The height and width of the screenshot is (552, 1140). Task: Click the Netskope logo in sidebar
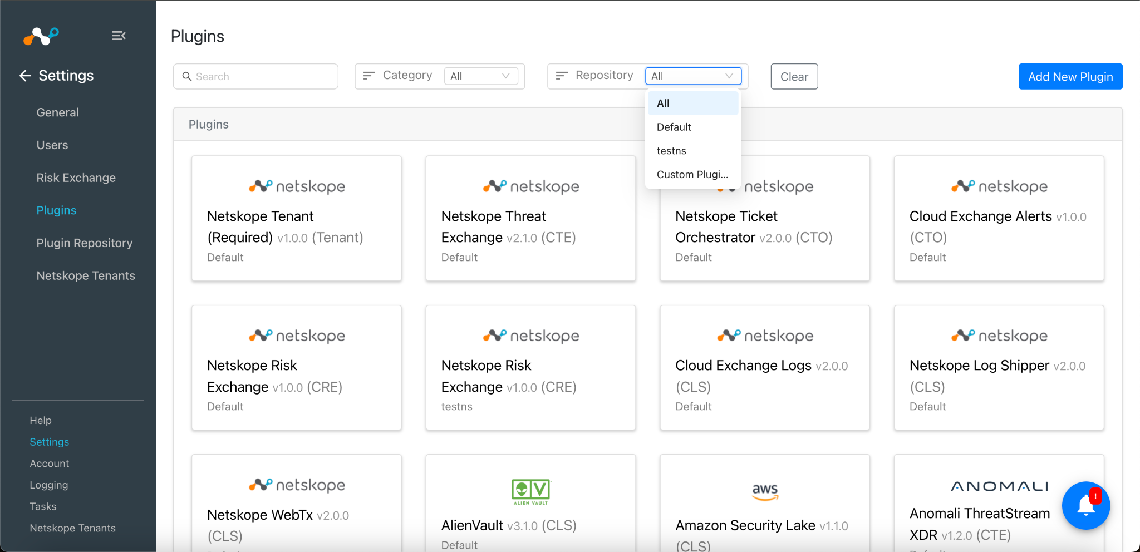[x=41, y=36]
